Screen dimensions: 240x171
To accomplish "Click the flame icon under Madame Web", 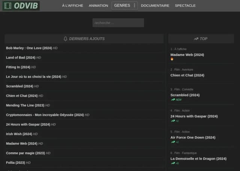I will (172, 59).
